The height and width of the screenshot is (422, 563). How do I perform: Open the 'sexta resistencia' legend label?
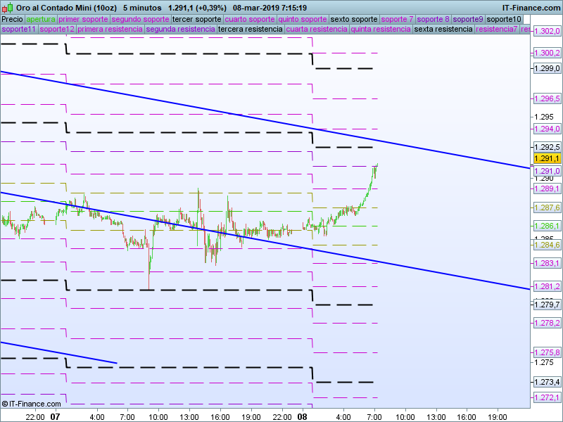(443, 30)
